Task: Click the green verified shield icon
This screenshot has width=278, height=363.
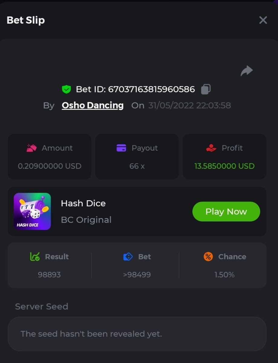Action: 66,89
